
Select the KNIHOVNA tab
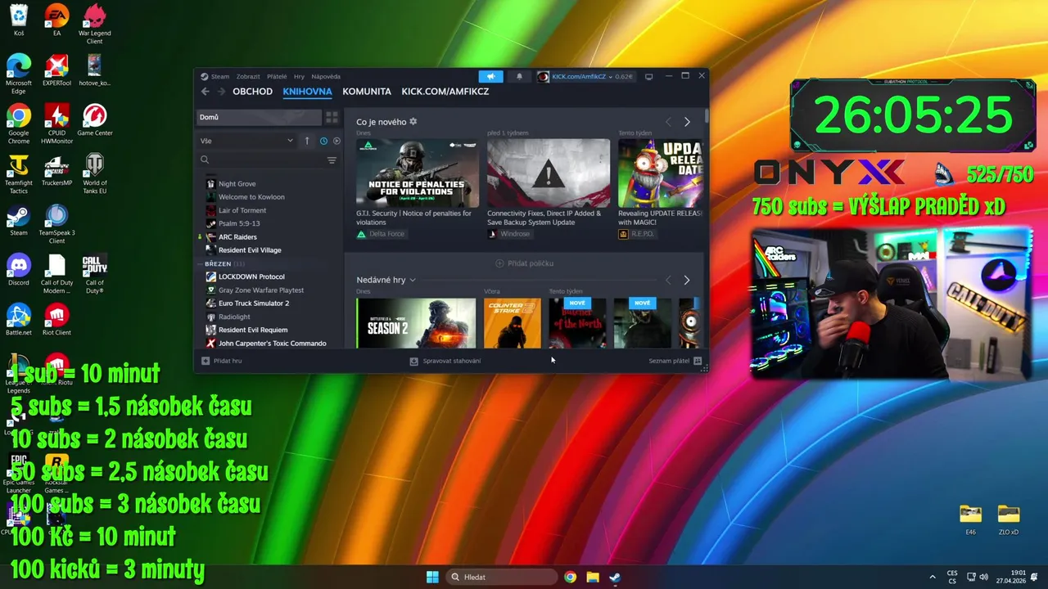pyautogui.click(x=307, y=92)
